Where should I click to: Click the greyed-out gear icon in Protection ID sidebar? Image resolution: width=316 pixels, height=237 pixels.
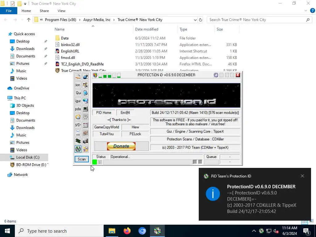[x=85, y=117]
